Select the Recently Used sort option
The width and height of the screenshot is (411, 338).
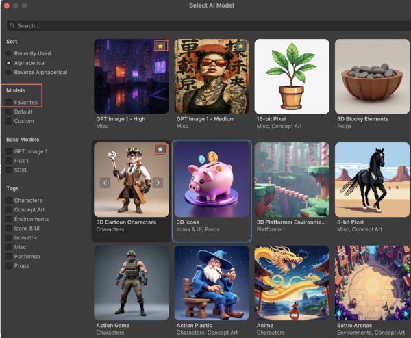tap(9, 53)
